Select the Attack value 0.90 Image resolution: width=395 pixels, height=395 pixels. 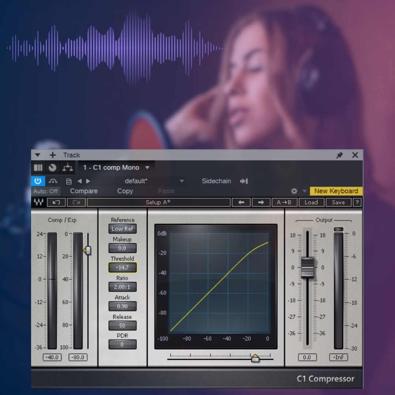123,306
